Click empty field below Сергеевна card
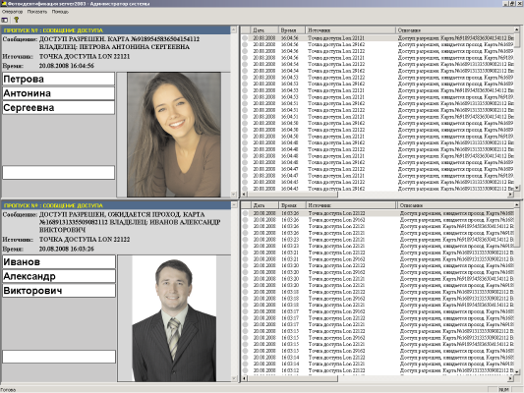This screenshot has height=393, width=524. point(58,172)
